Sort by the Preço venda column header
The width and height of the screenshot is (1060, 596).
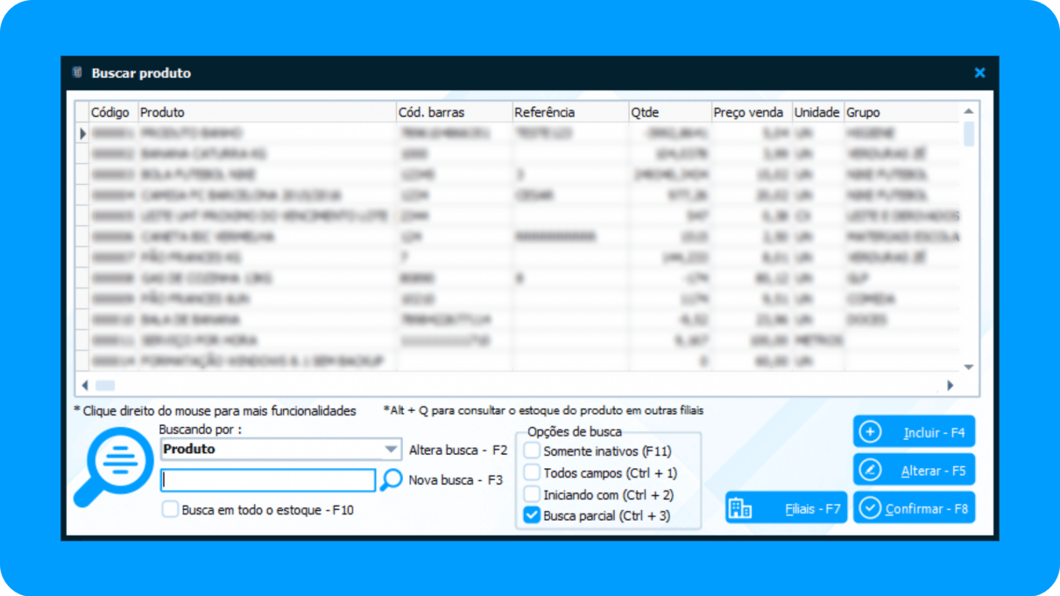pos(748,112)
